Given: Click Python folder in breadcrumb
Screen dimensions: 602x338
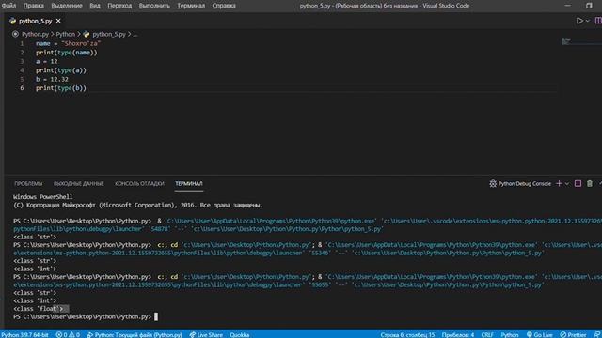Looking at the screenshot, I should (x=66, y=34).
